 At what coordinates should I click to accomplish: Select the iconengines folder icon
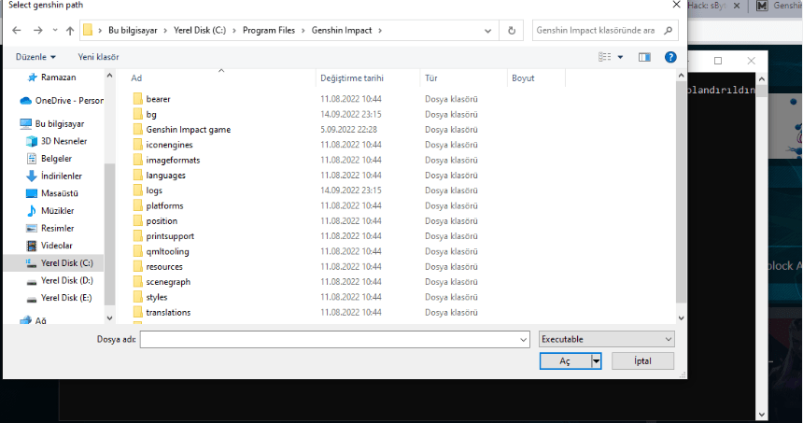point(138,145)
